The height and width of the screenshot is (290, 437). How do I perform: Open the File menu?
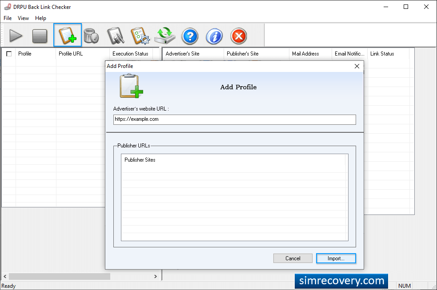(8, 18)
